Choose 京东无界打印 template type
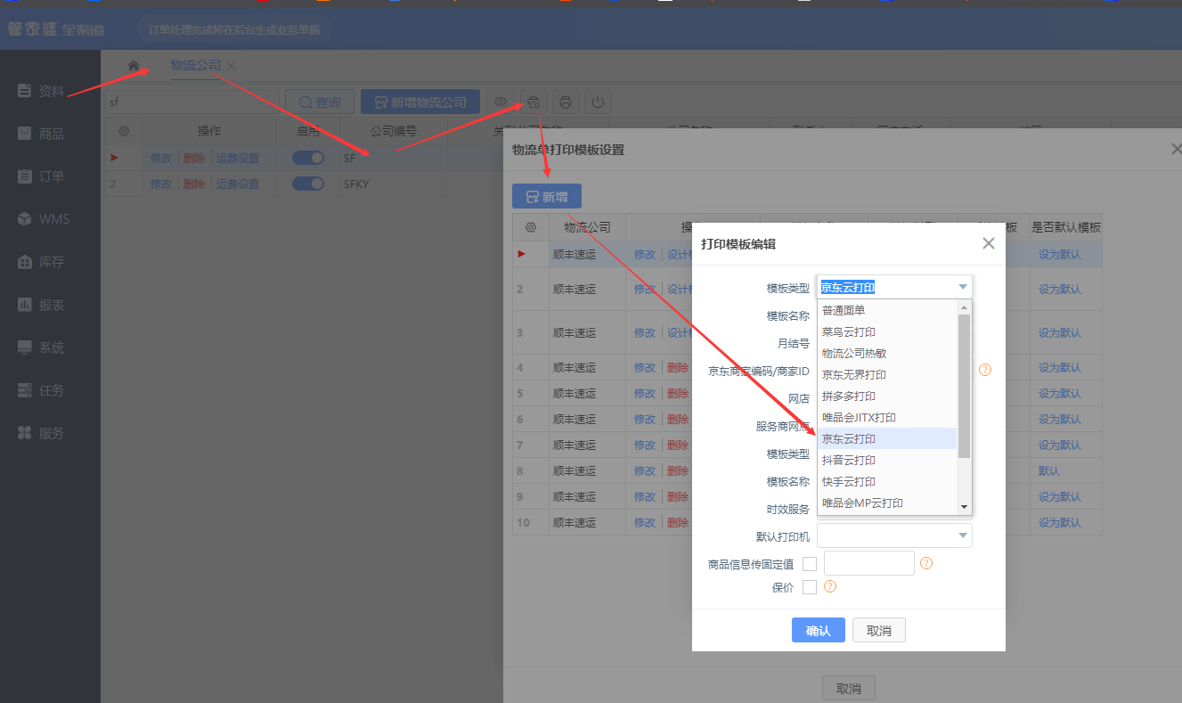Image resolution: width=1182 pixels, height=703 pixels. (887, 374)
